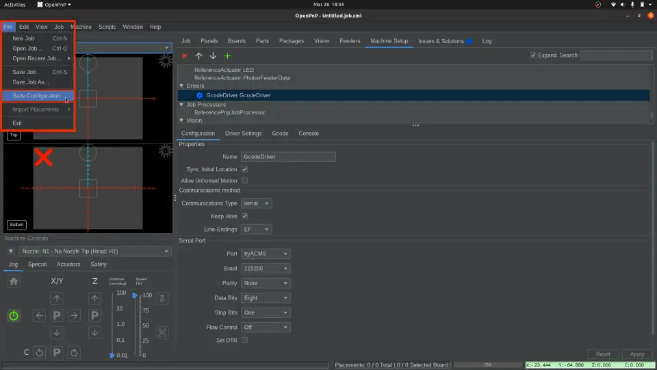The height and width of the screenshot is (370, 657).
Task: Select New Job menu entry
Action: [38, 38]
